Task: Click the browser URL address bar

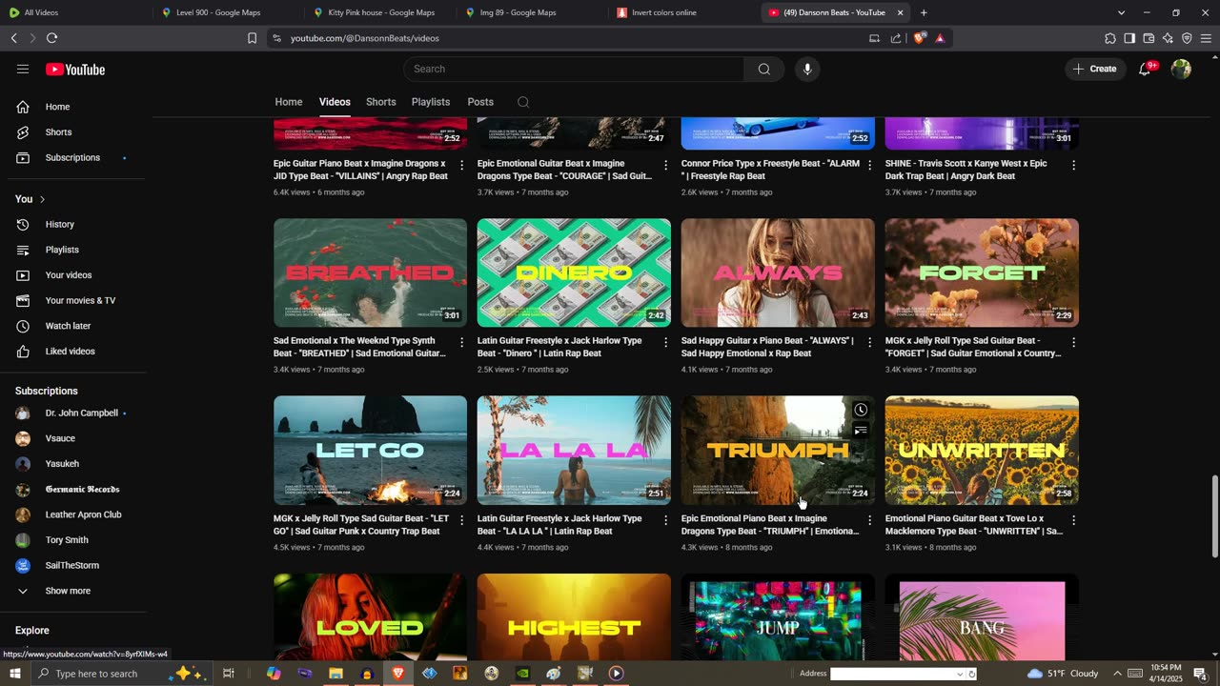Action: pos(572,38)
